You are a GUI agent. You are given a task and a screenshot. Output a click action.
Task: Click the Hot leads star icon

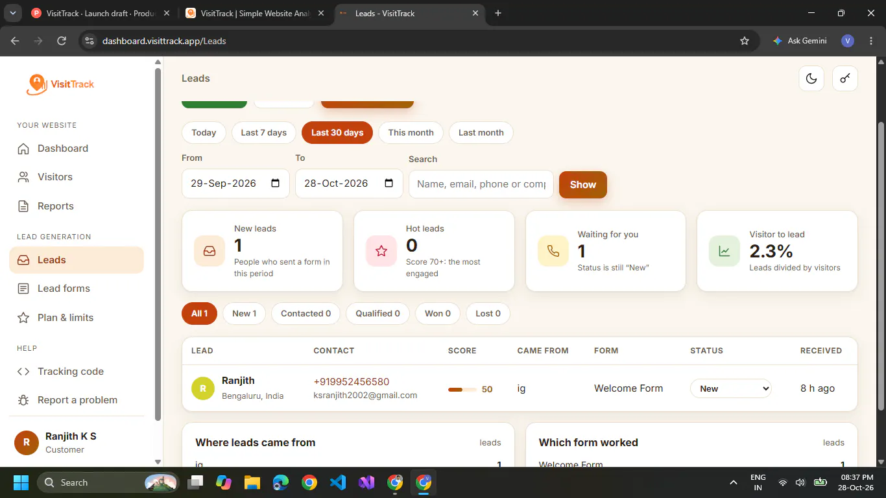(381, 251)
